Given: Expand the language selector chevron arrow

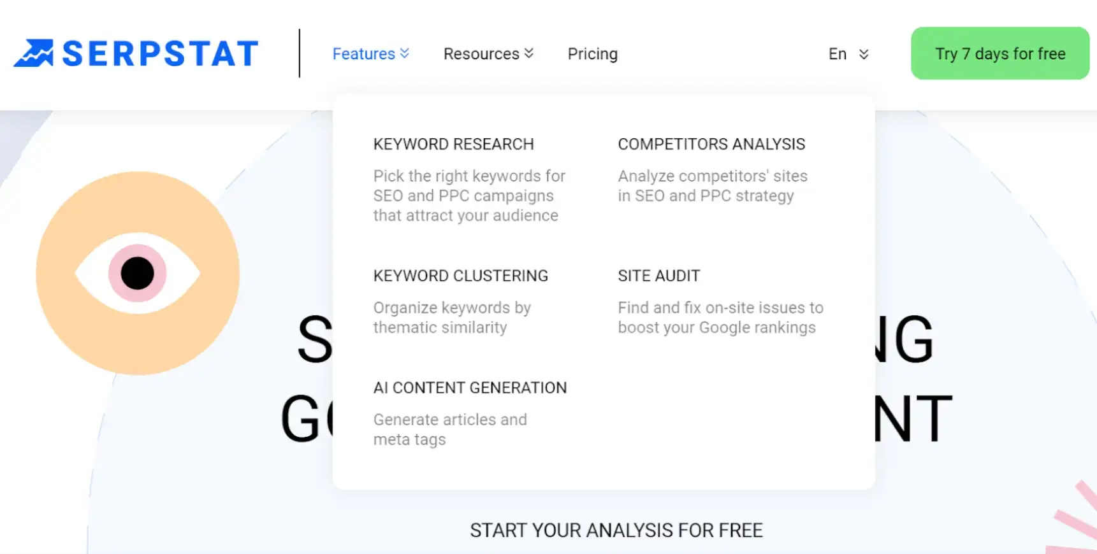Looking at the screenshot, I should click(864, 54).
